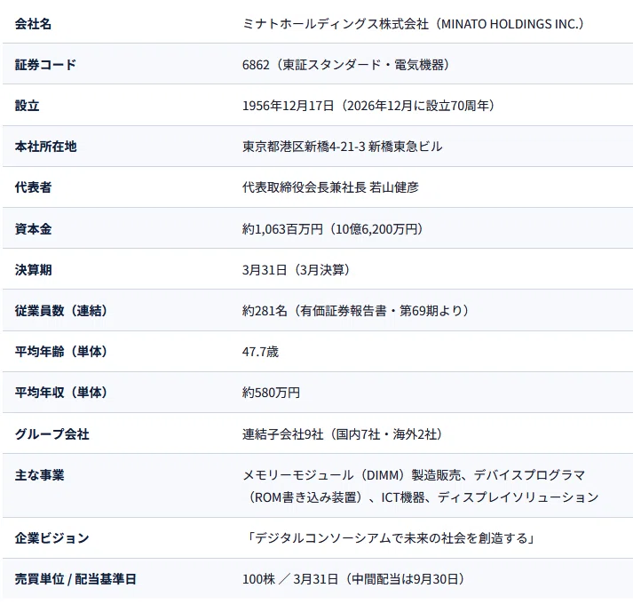Click the address 東京都港区新橋4-21-3 value
Screen dimensions: 633x604
(342, 147)
